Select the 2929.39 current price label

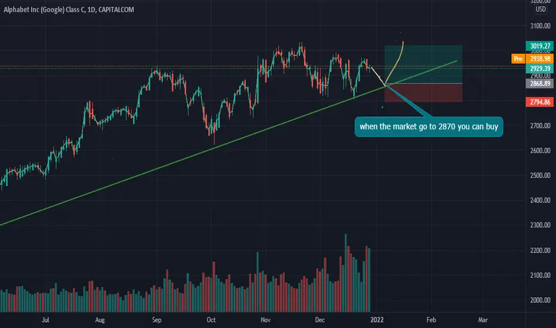point(540,69)
